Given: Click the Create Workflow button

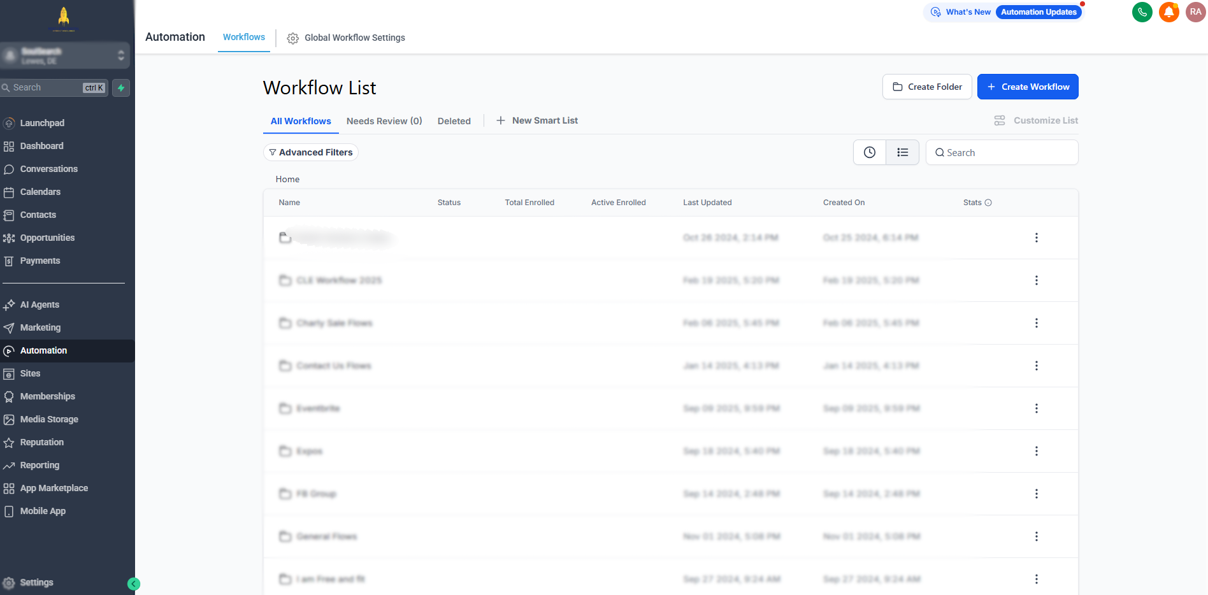Looking at the screenshot, I should click(1027, 87).
